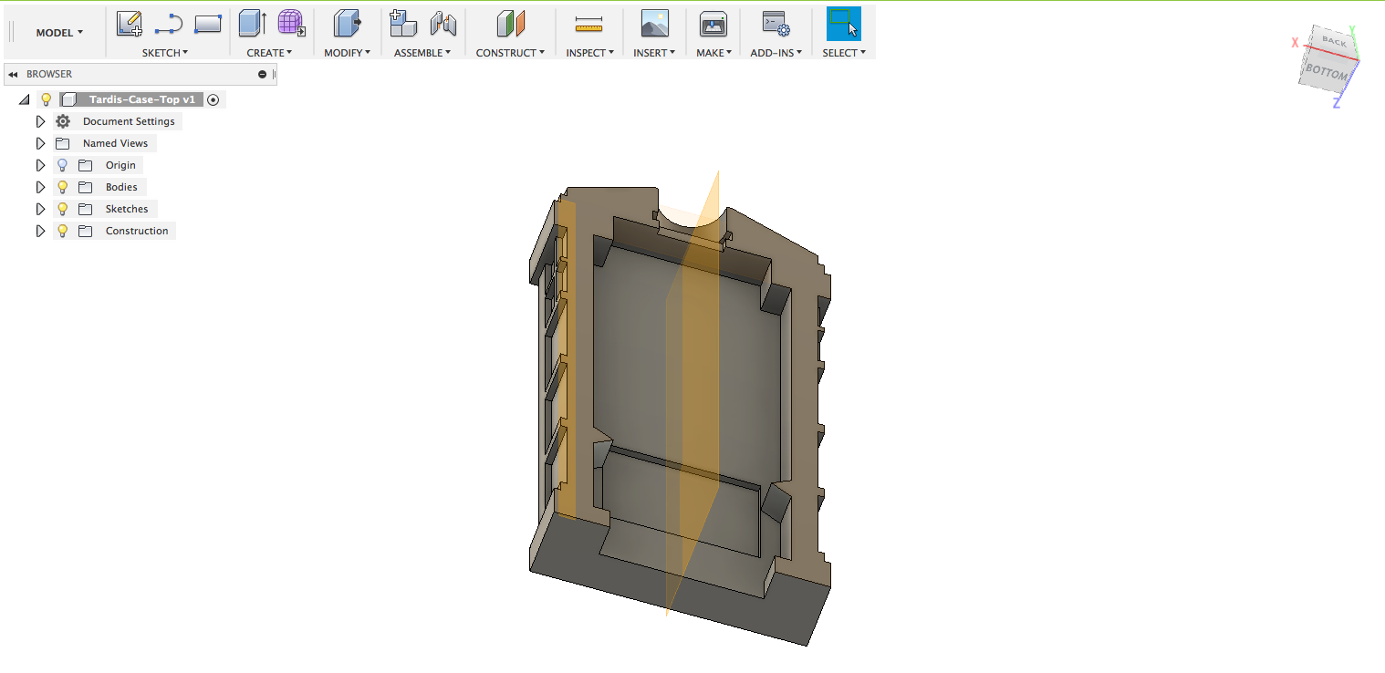1385x673 pixels.
Task: Click the Activate Component radio button
Action: 213,99
